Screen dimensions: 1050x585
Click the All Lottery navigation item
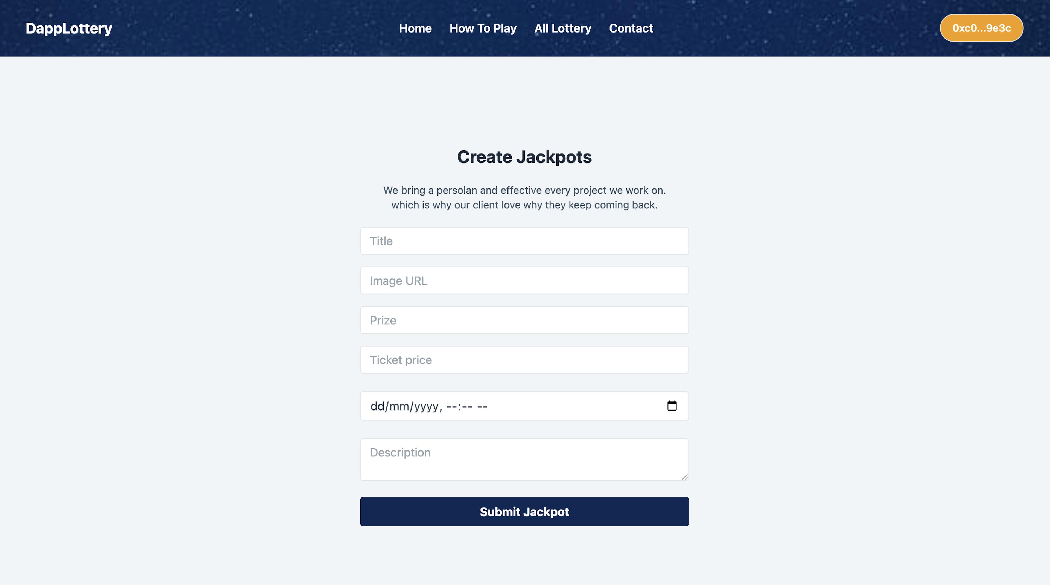pyautogui.click(x=562, y=27)
